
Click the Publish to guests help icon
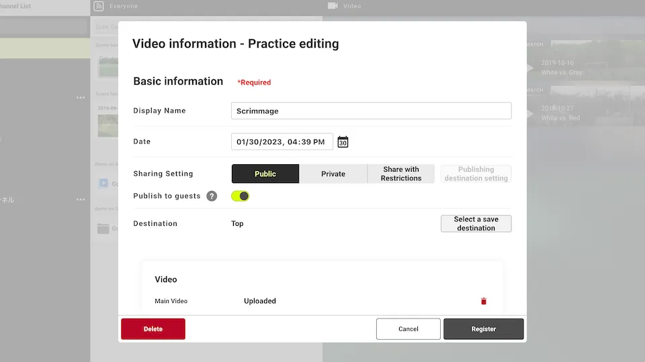(212, 196)
